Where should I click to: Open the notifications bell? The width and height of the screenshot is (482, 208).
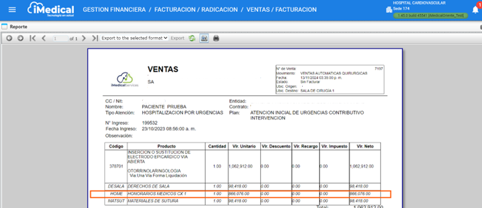coord(475,10)
